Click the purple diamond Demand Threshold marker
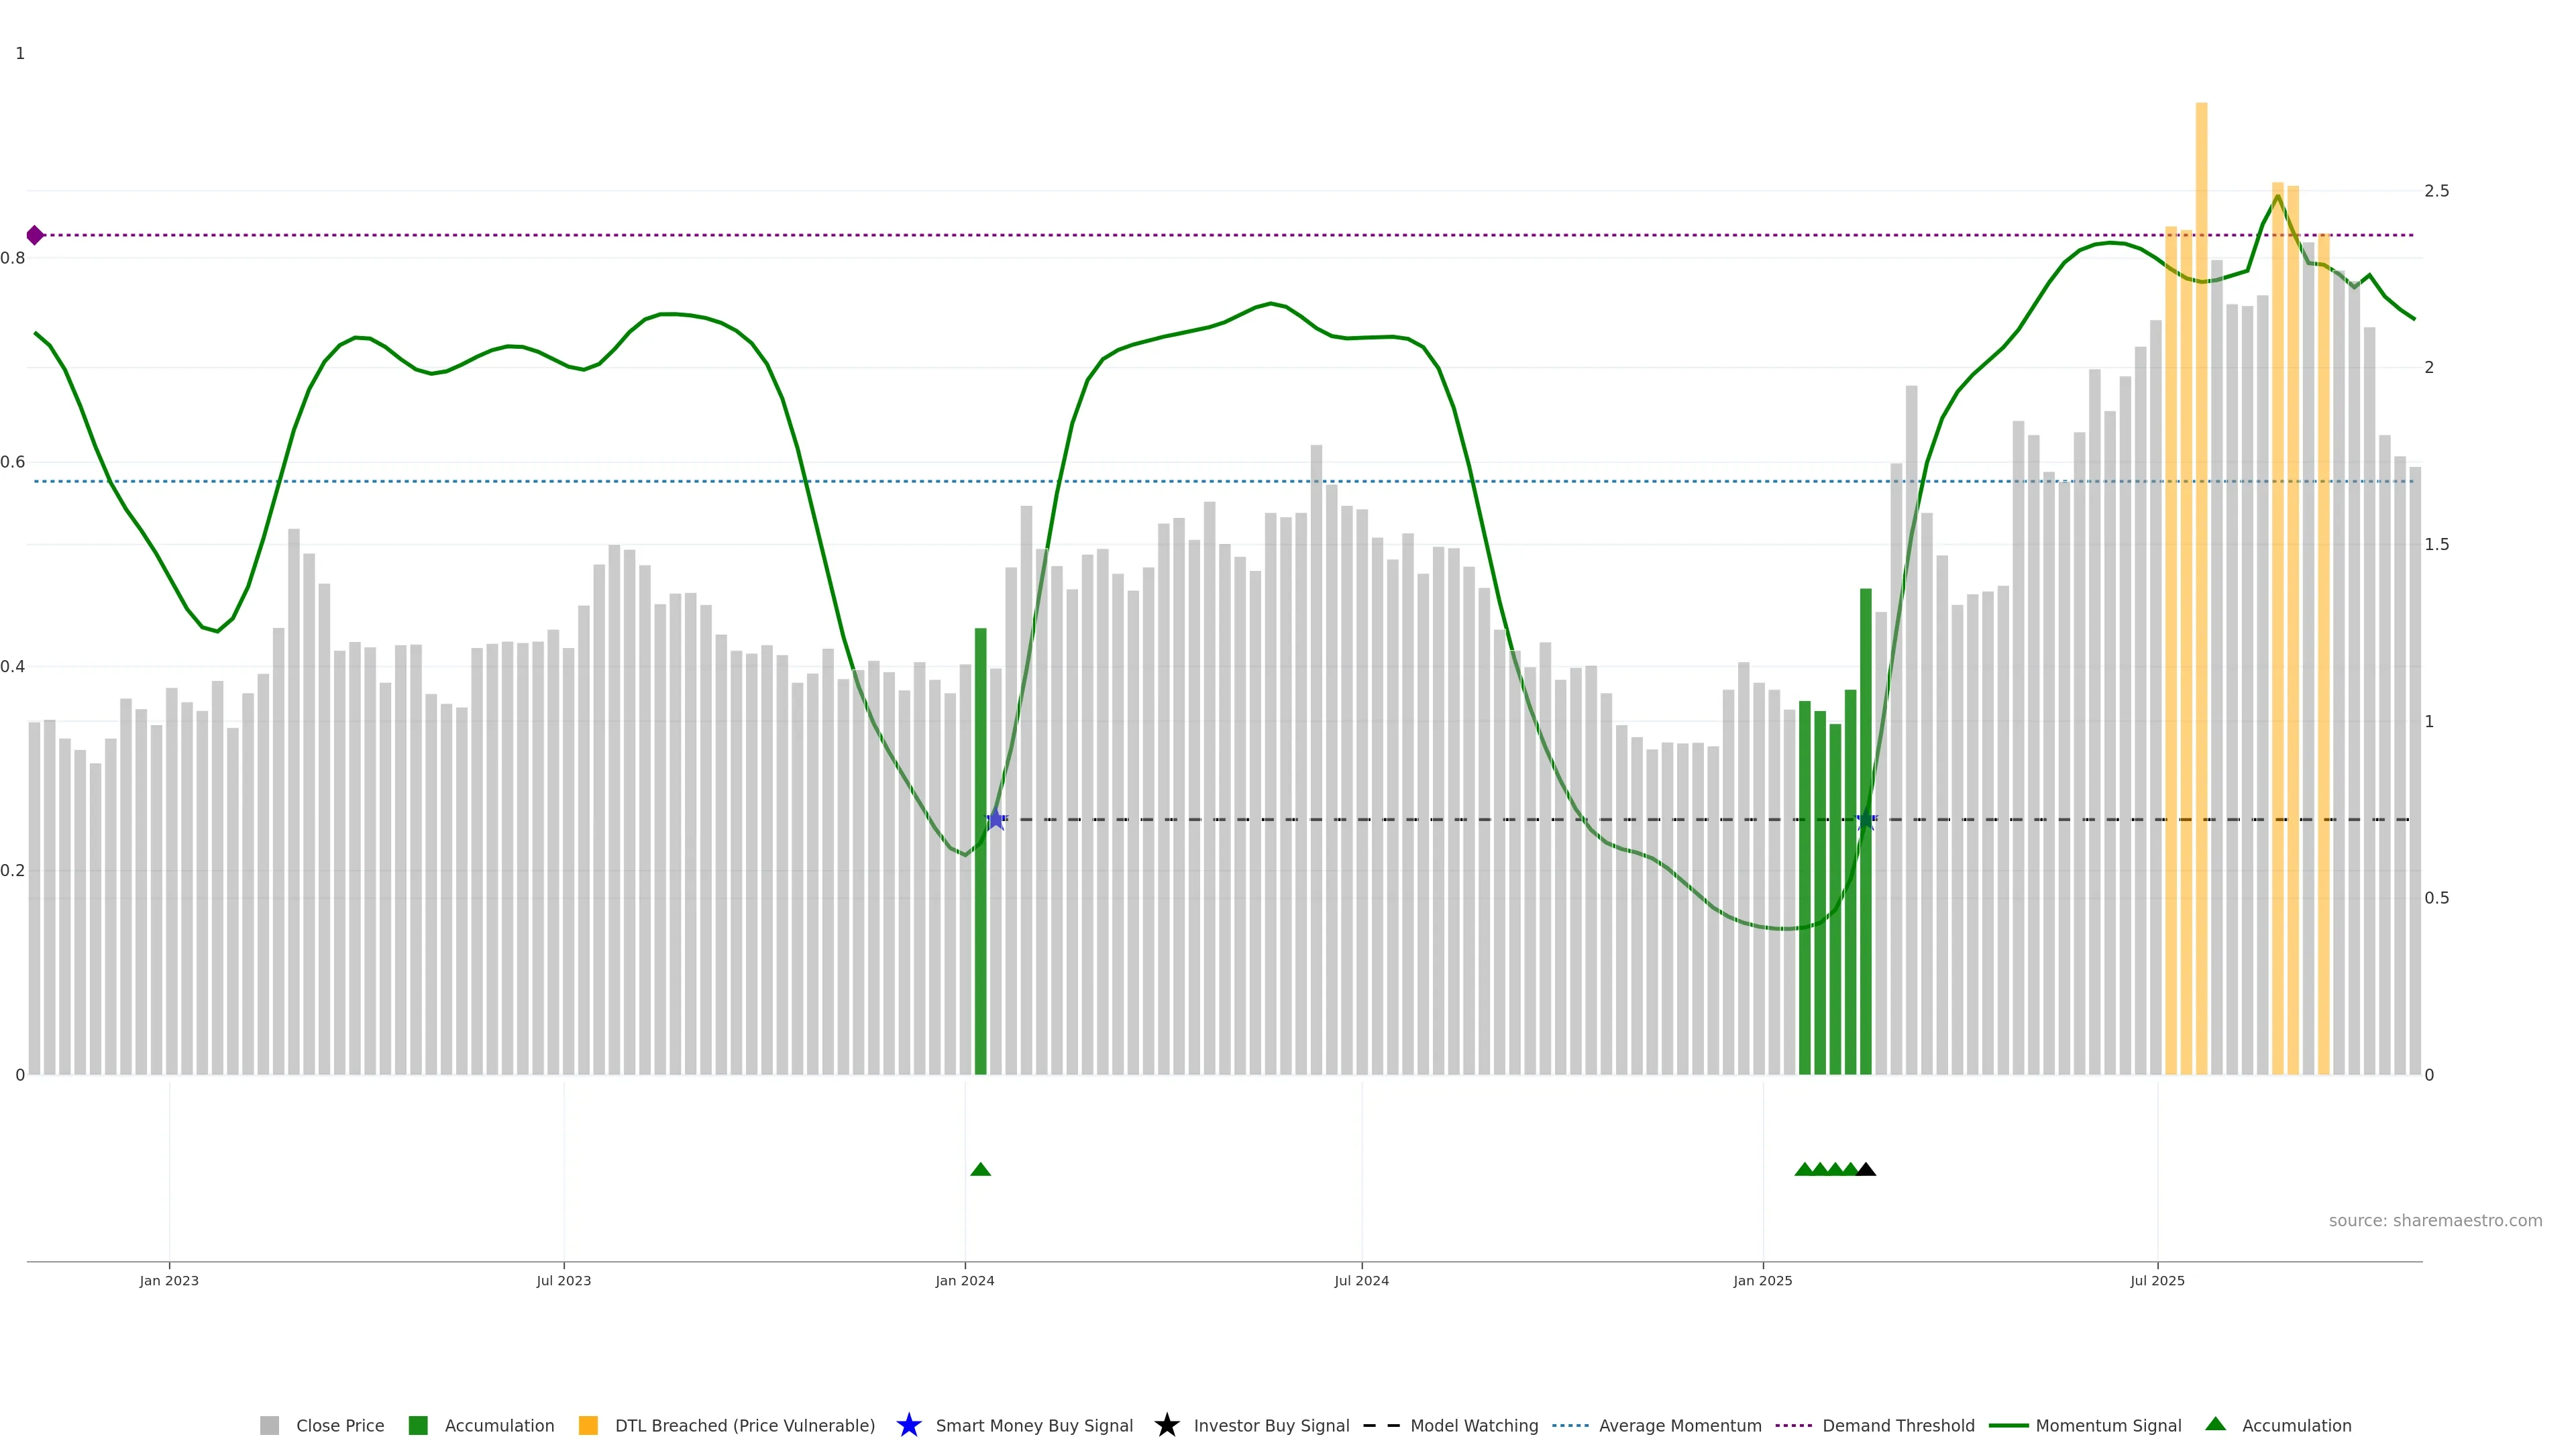The image size is (2576, 1449). click(x=35, y=235)
